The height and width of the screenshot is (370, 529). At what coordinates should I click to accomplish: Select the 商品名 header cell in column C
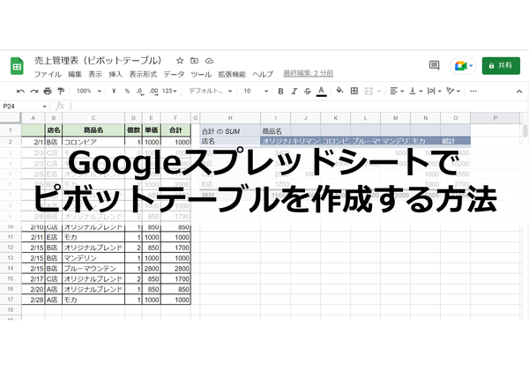[93, 130]
